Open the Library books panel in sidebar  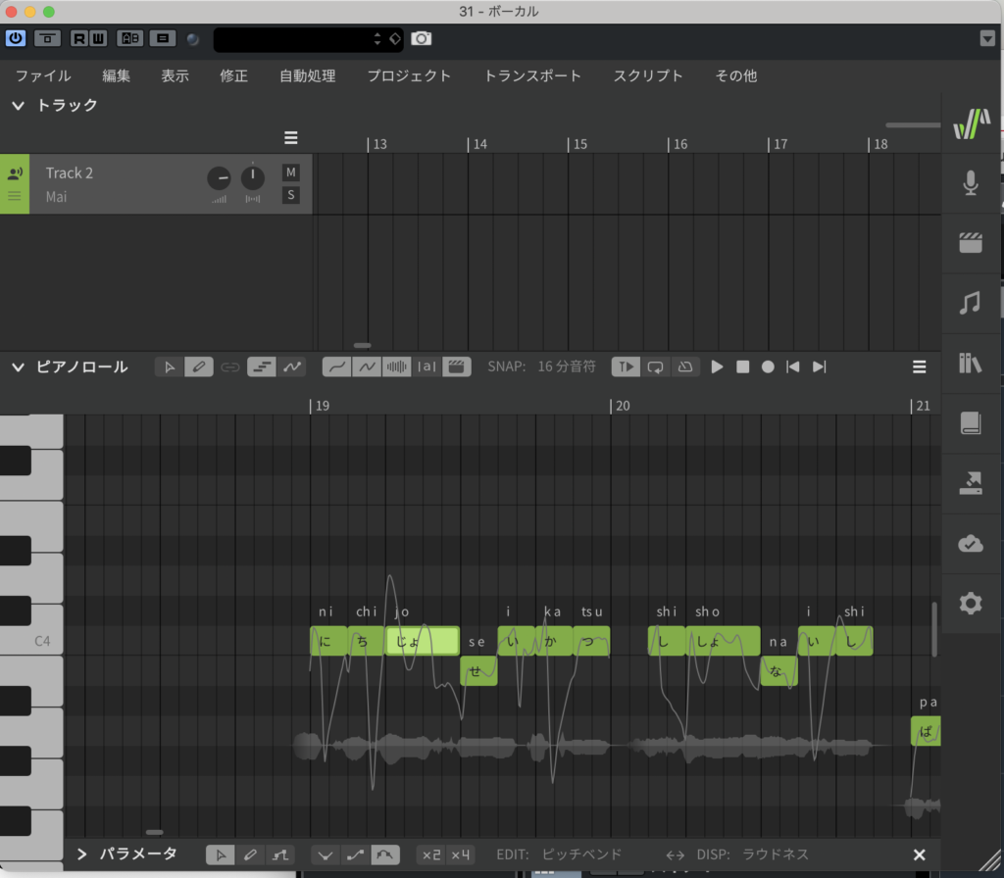tap(970, 364)
